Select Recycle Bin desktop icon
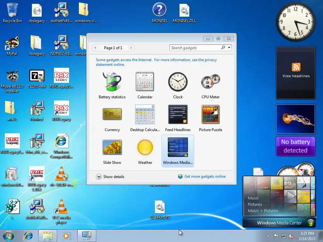This screenshot has width=323, height=242. [x=12, y=13]
